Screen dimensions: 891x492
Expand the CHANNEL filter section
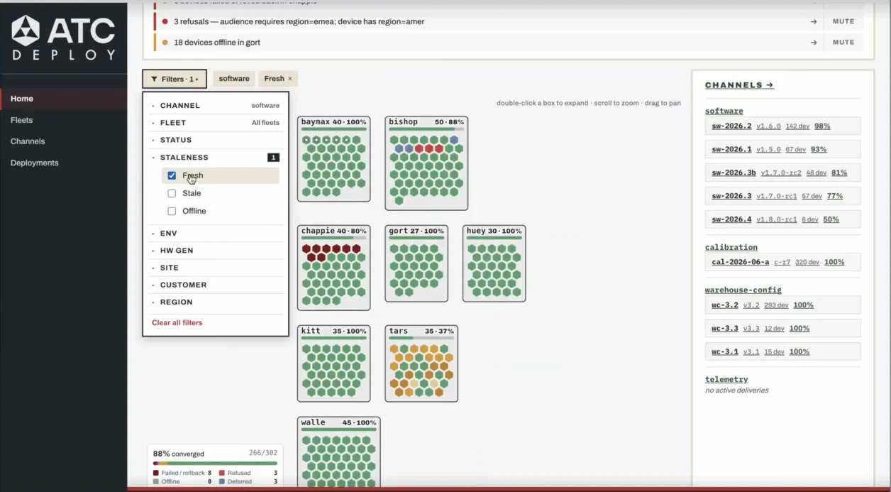coord(216,105)
